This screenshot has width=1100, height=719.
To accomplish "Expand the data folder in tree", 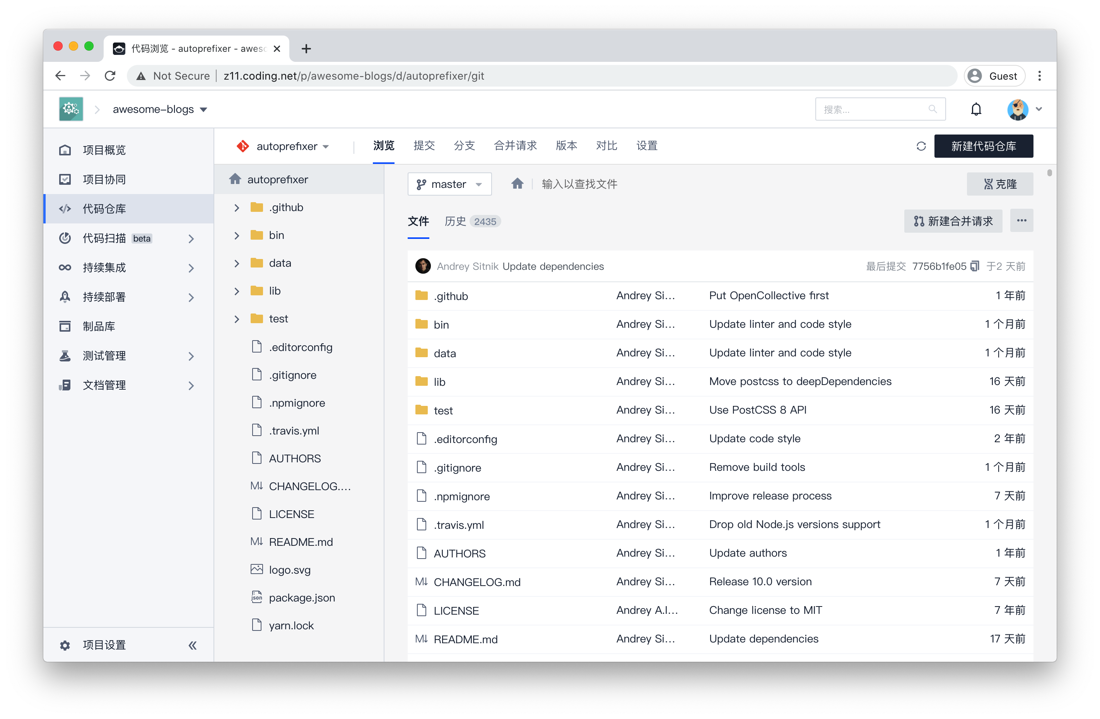I will [x=237, y=263].
